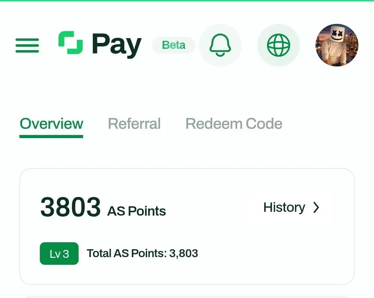
Task: Open the globe language selector
Action: pyautogui.click(x=278, y=45)
